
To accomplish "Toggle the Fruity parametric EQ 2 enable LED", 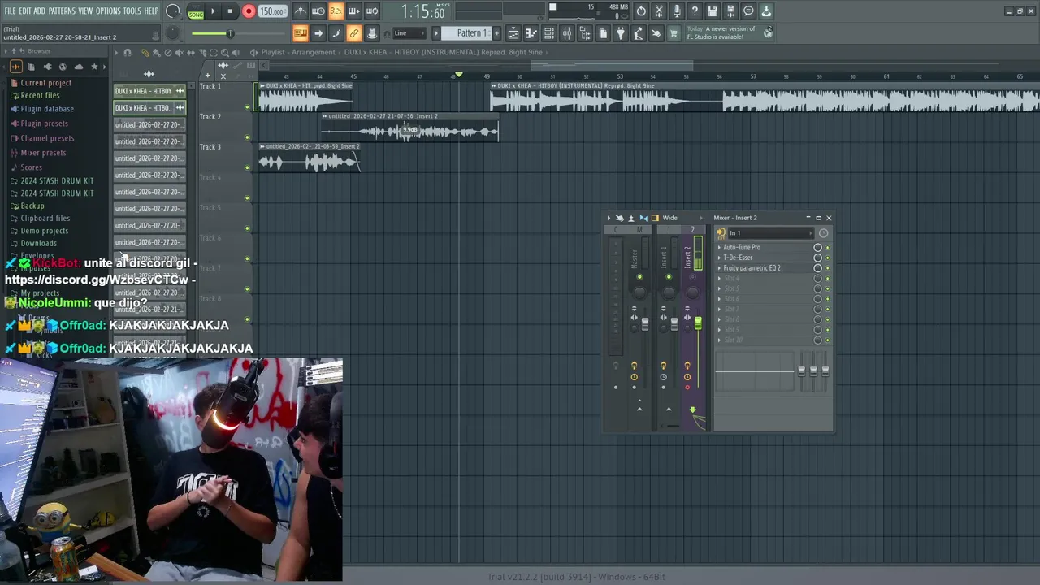I will coord(828,268).
